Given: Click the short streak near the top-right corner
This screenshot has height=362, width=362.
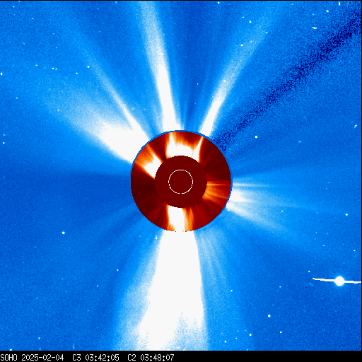Looking at the screenshot, I should click(315, 28).
